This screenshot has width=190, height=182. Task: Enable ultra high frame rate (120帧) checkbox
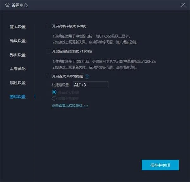(x=48, y=51)
